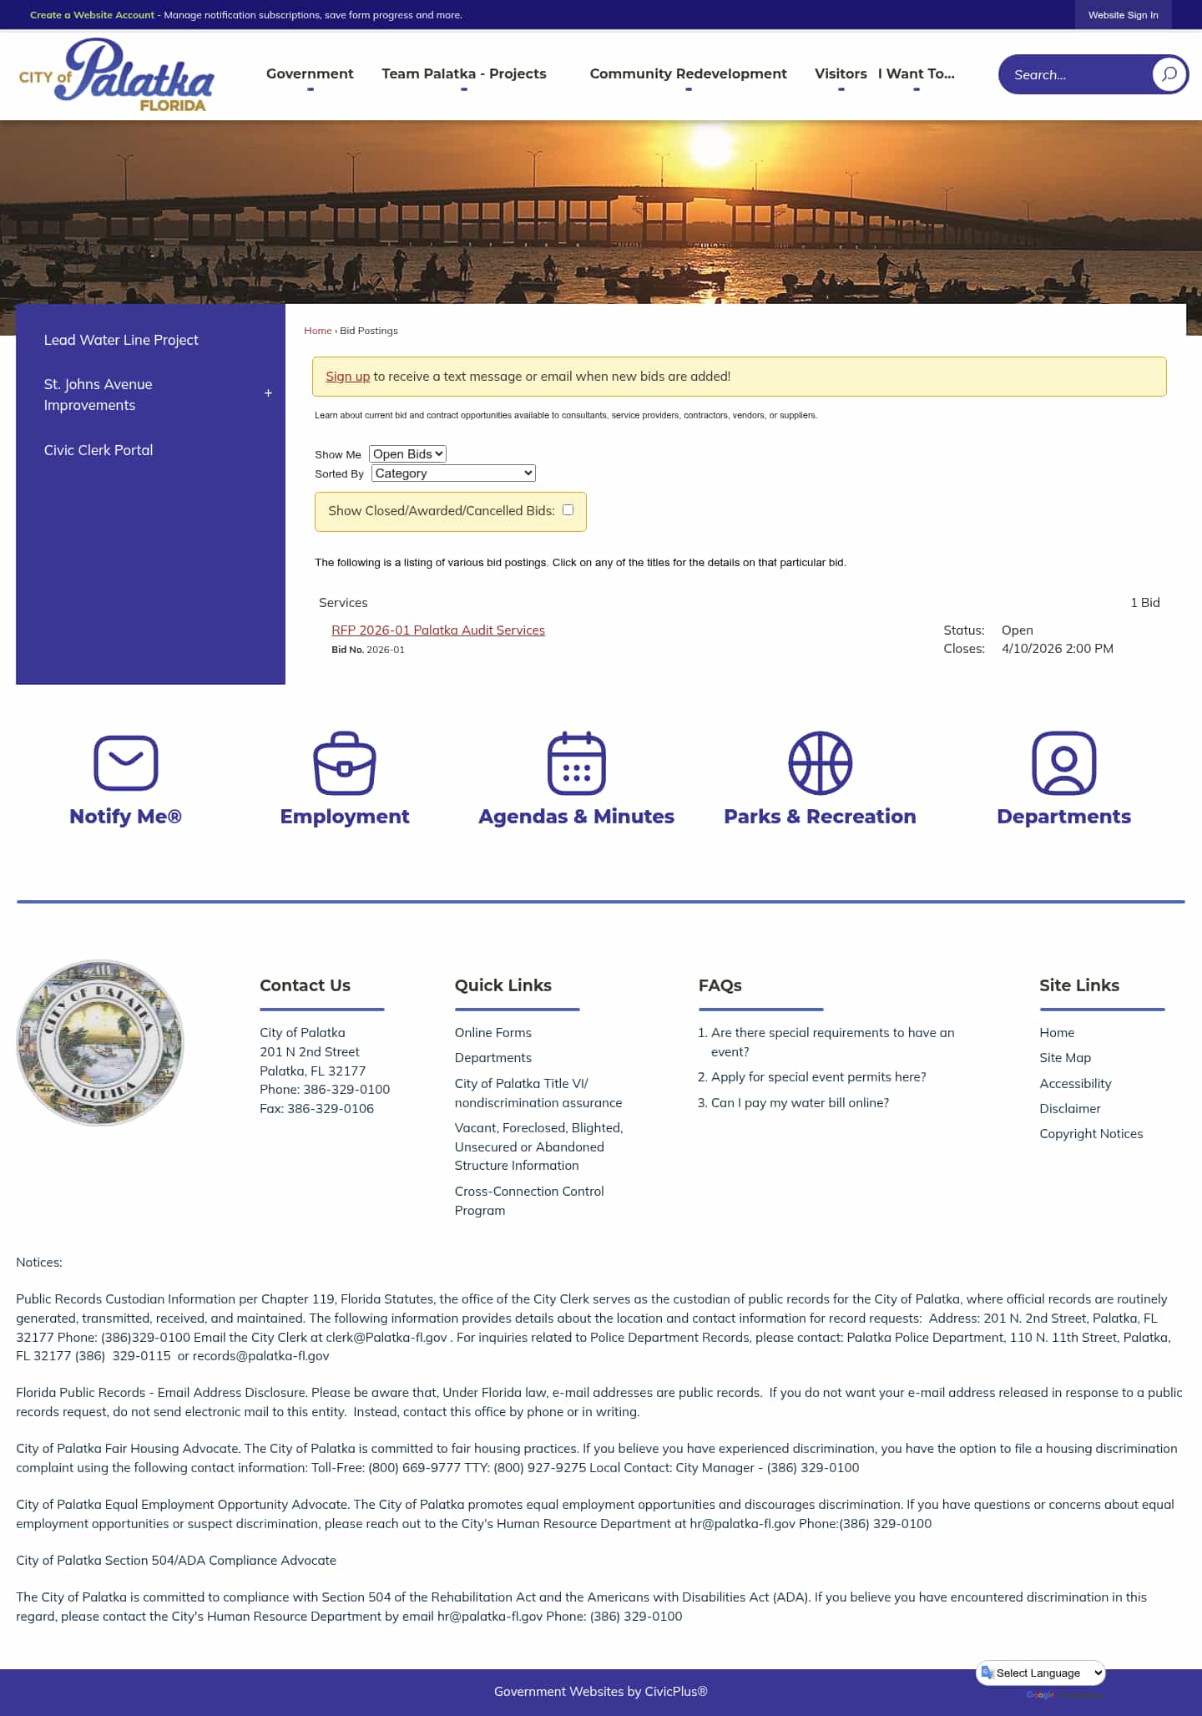Open the Sorted By Category dropdown
The height and width of the screenshot is (1716, 1202).
(453, 473)
